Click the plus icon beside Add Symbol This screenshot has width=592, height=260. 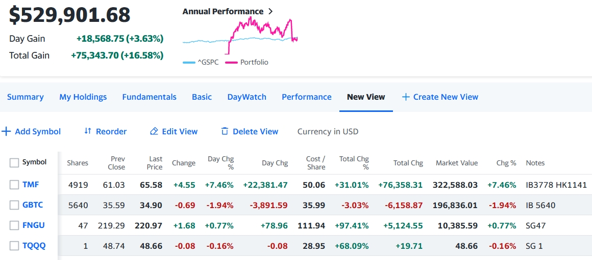pyautogui.click(x=6, y=132)
